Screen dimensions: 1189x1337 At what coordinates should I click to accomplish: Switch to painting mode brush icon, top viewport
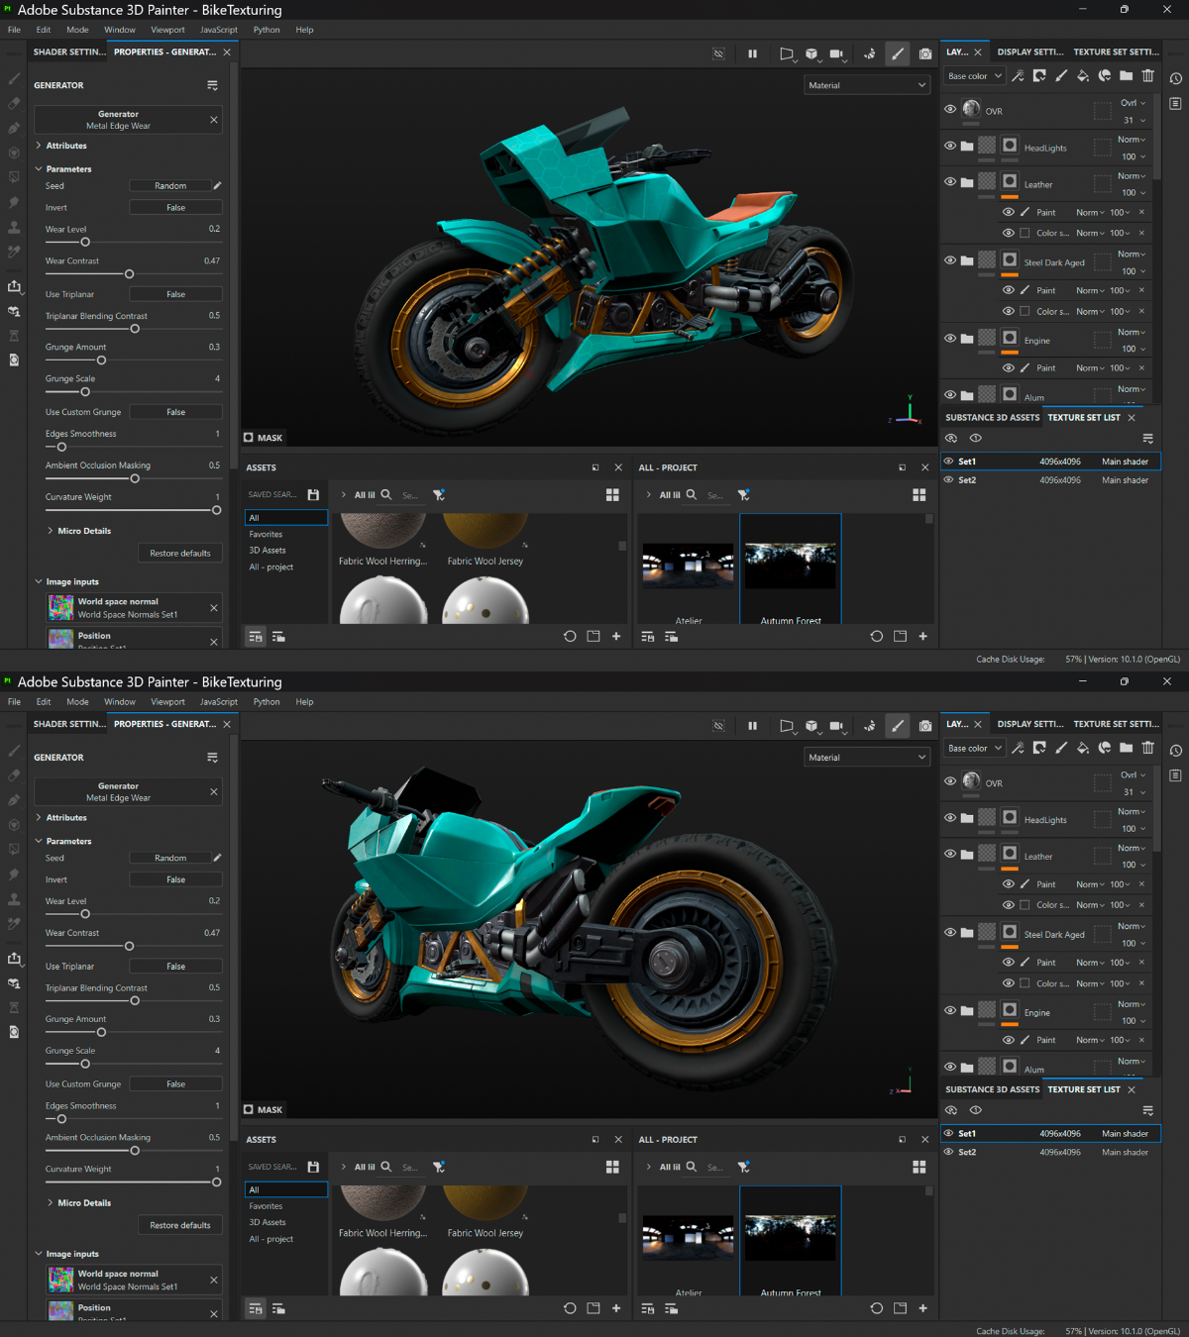coord(898,53)
